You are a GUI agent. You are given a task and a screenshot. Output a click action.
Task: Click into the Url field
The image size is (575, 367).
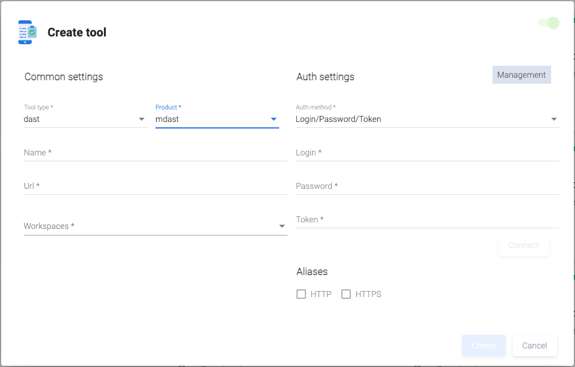[x=155, y=186]
